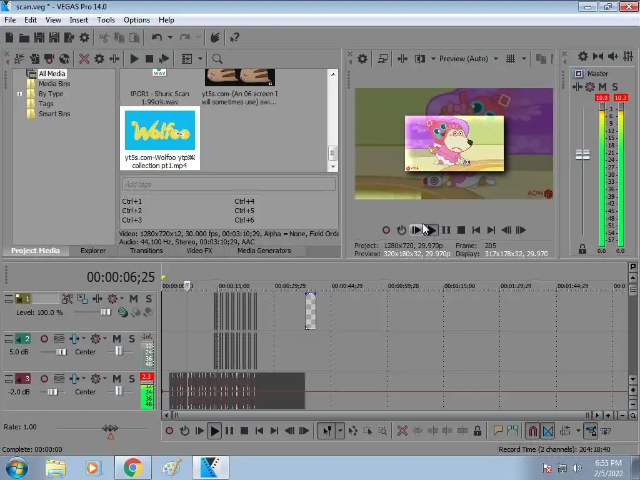Expand the By Type tree node

pos(19,94)
